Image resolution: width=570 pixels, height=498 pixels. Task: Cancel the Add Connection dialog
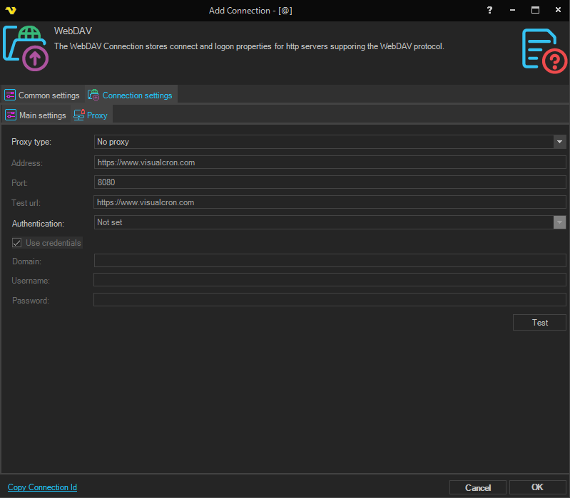click(x=478, y=487)
